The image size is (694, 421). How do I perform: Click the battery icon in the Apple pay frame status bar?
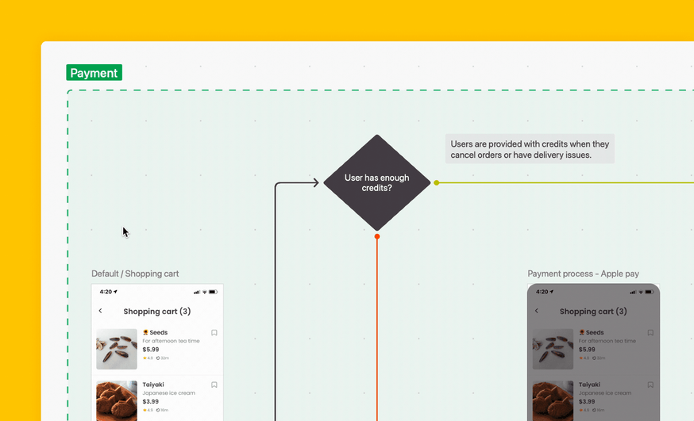(650, 292)
